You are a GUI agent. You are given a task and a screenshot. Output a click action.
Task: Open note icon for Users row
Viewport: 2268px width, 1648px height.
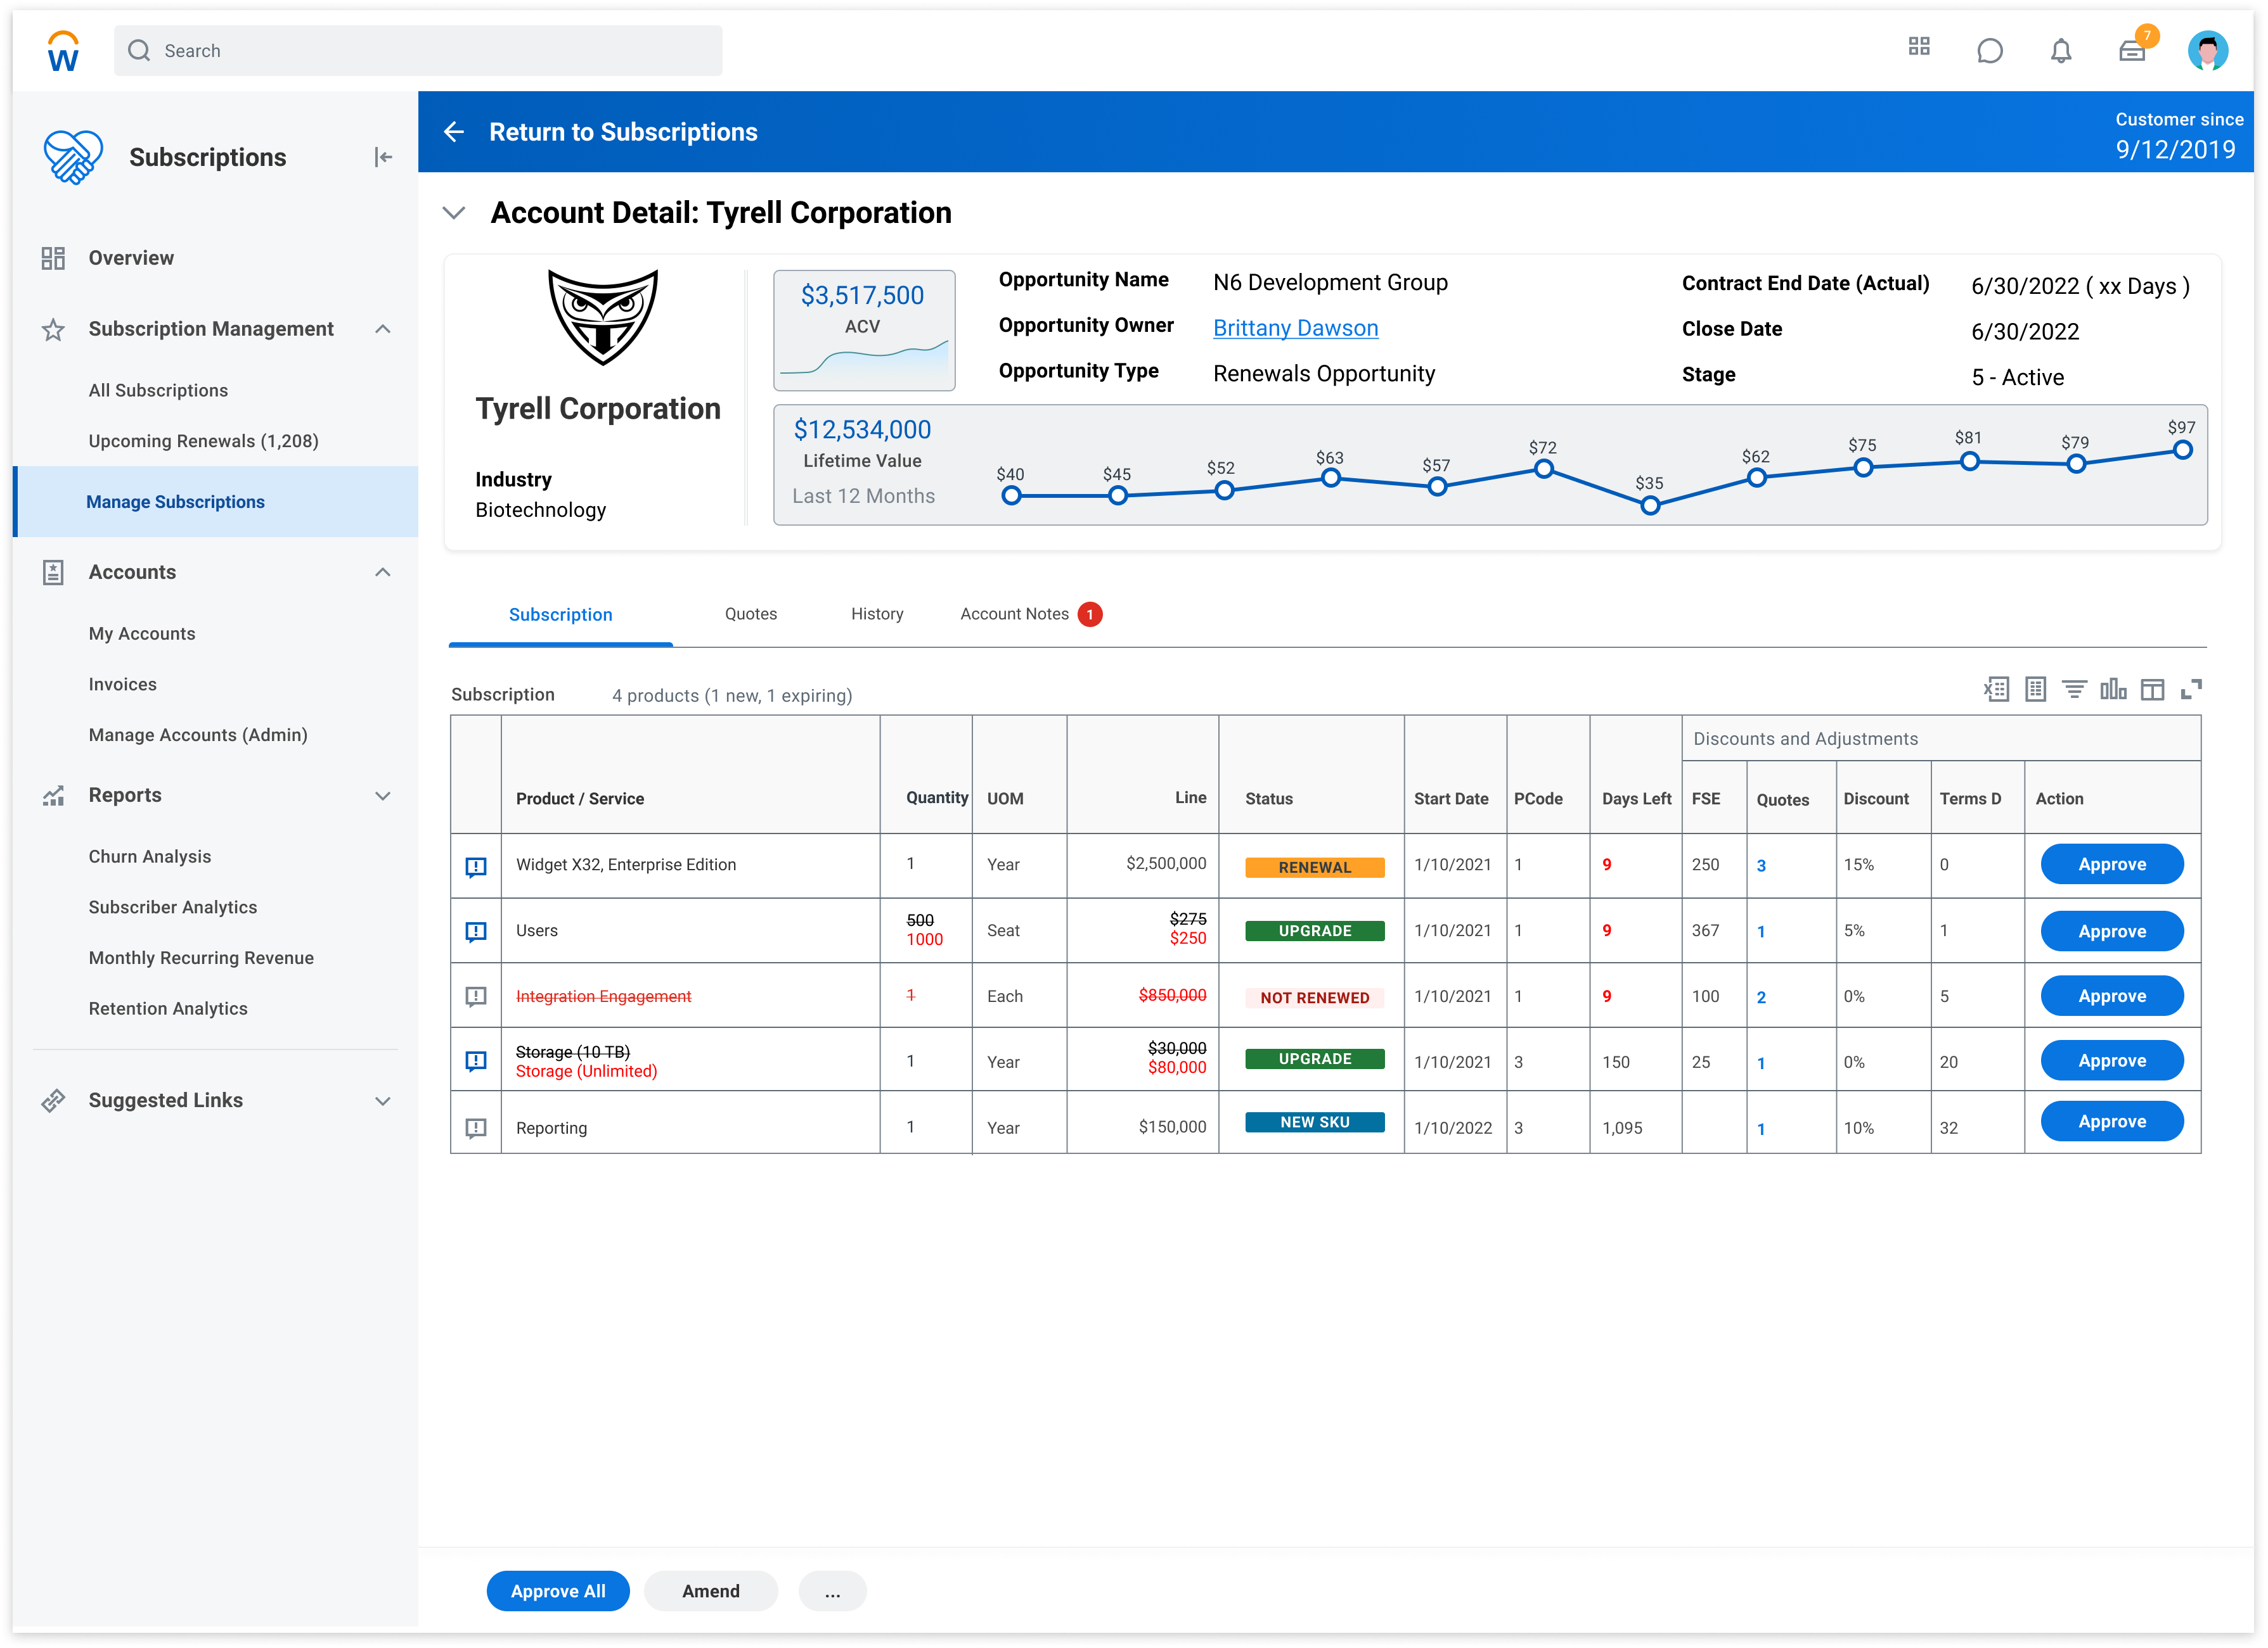pos(476,932)
